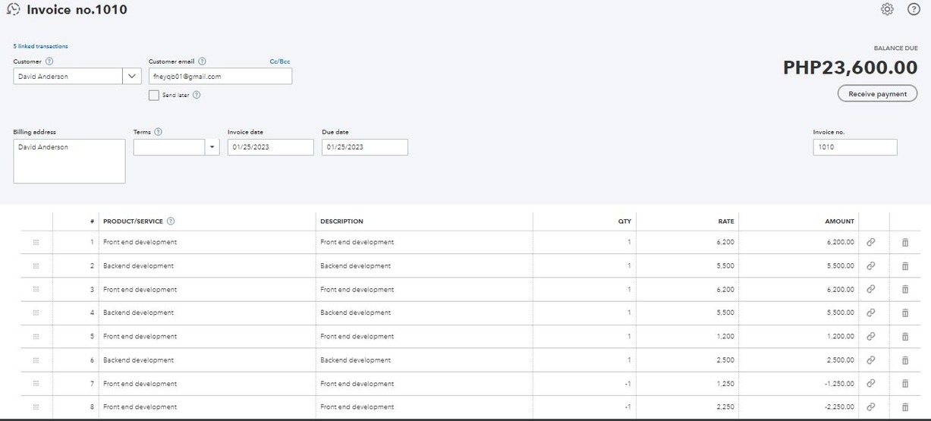
Task: Click the Due date field
Action: 364,147
